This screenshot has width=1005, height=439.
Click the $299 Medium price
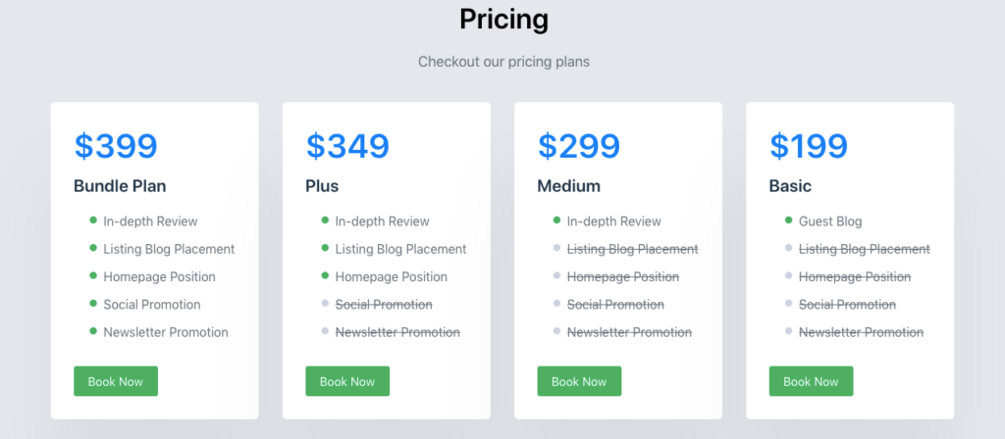(x=579, y=146)
